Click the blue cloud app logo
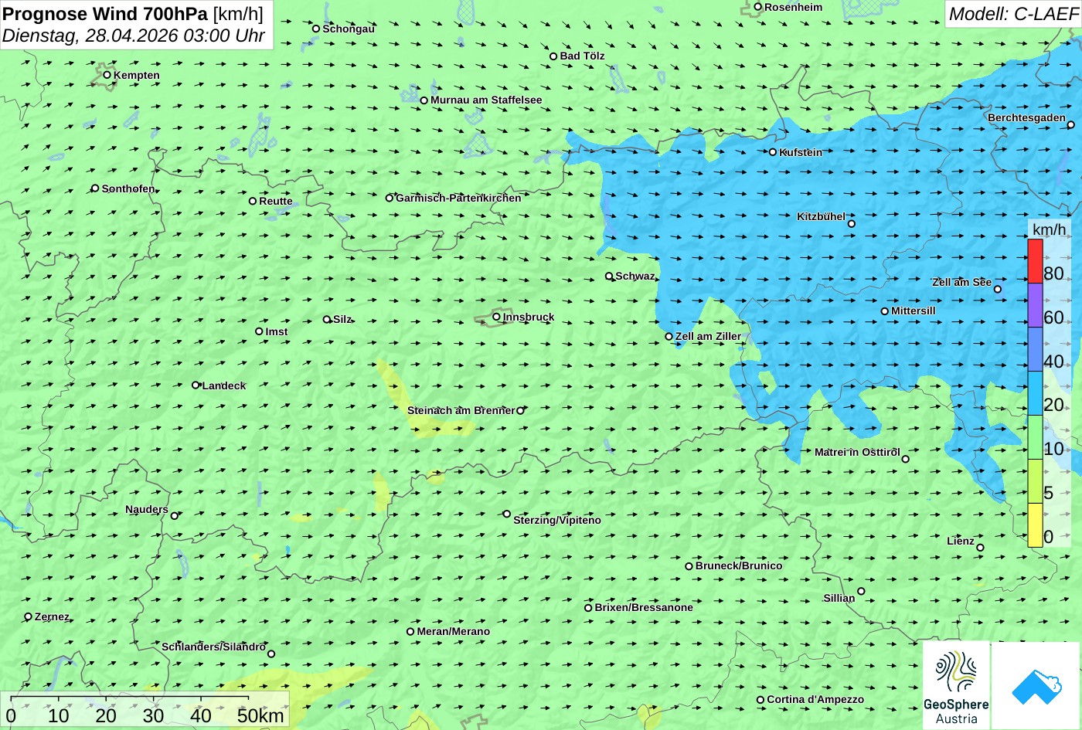Image resolution: width=1082 pixels, height=730 pixels. click(x=1036, y=685)
